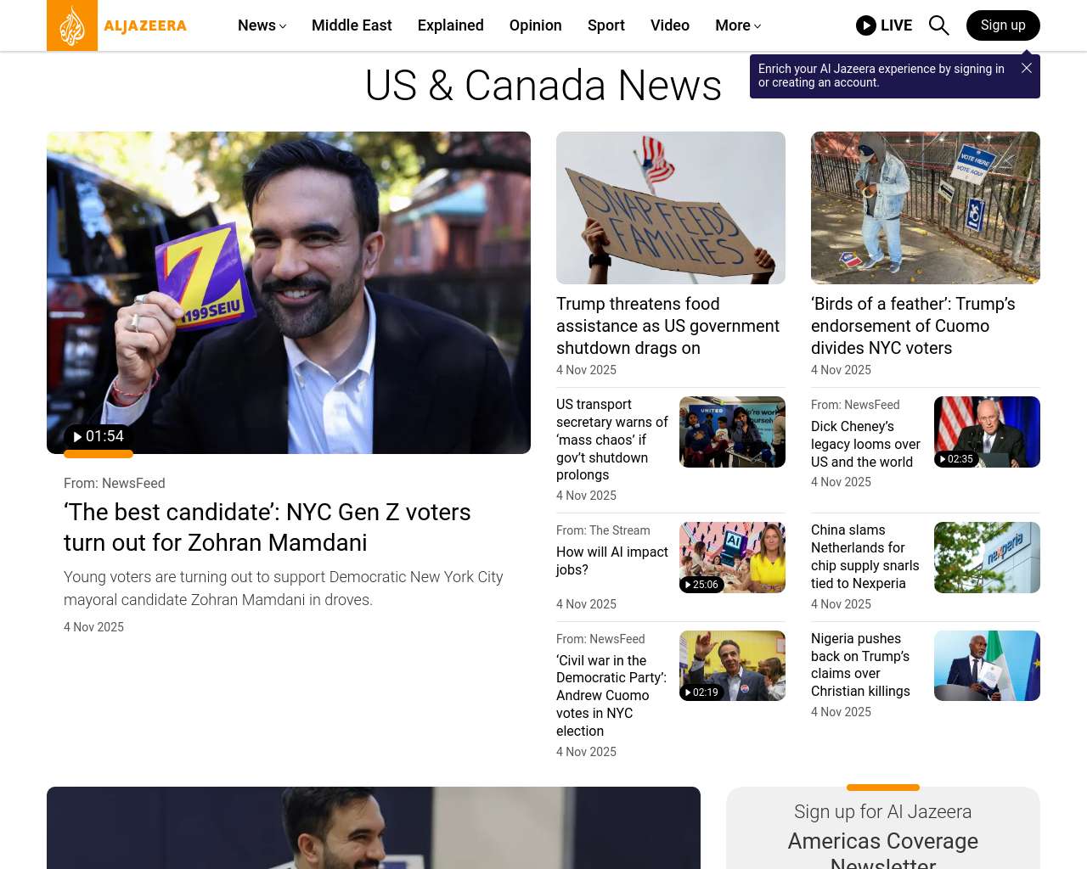Open the Trump threatens food assistance headline
The image size is (1087, 869).
tap(667, 326)
